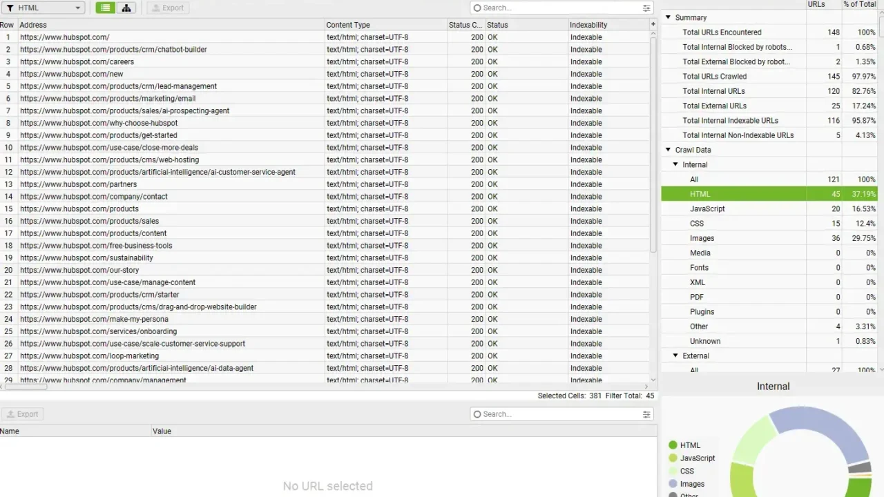Click the Value column header in lower panel
The image size is (884, 497).
(x=404, y=431)
